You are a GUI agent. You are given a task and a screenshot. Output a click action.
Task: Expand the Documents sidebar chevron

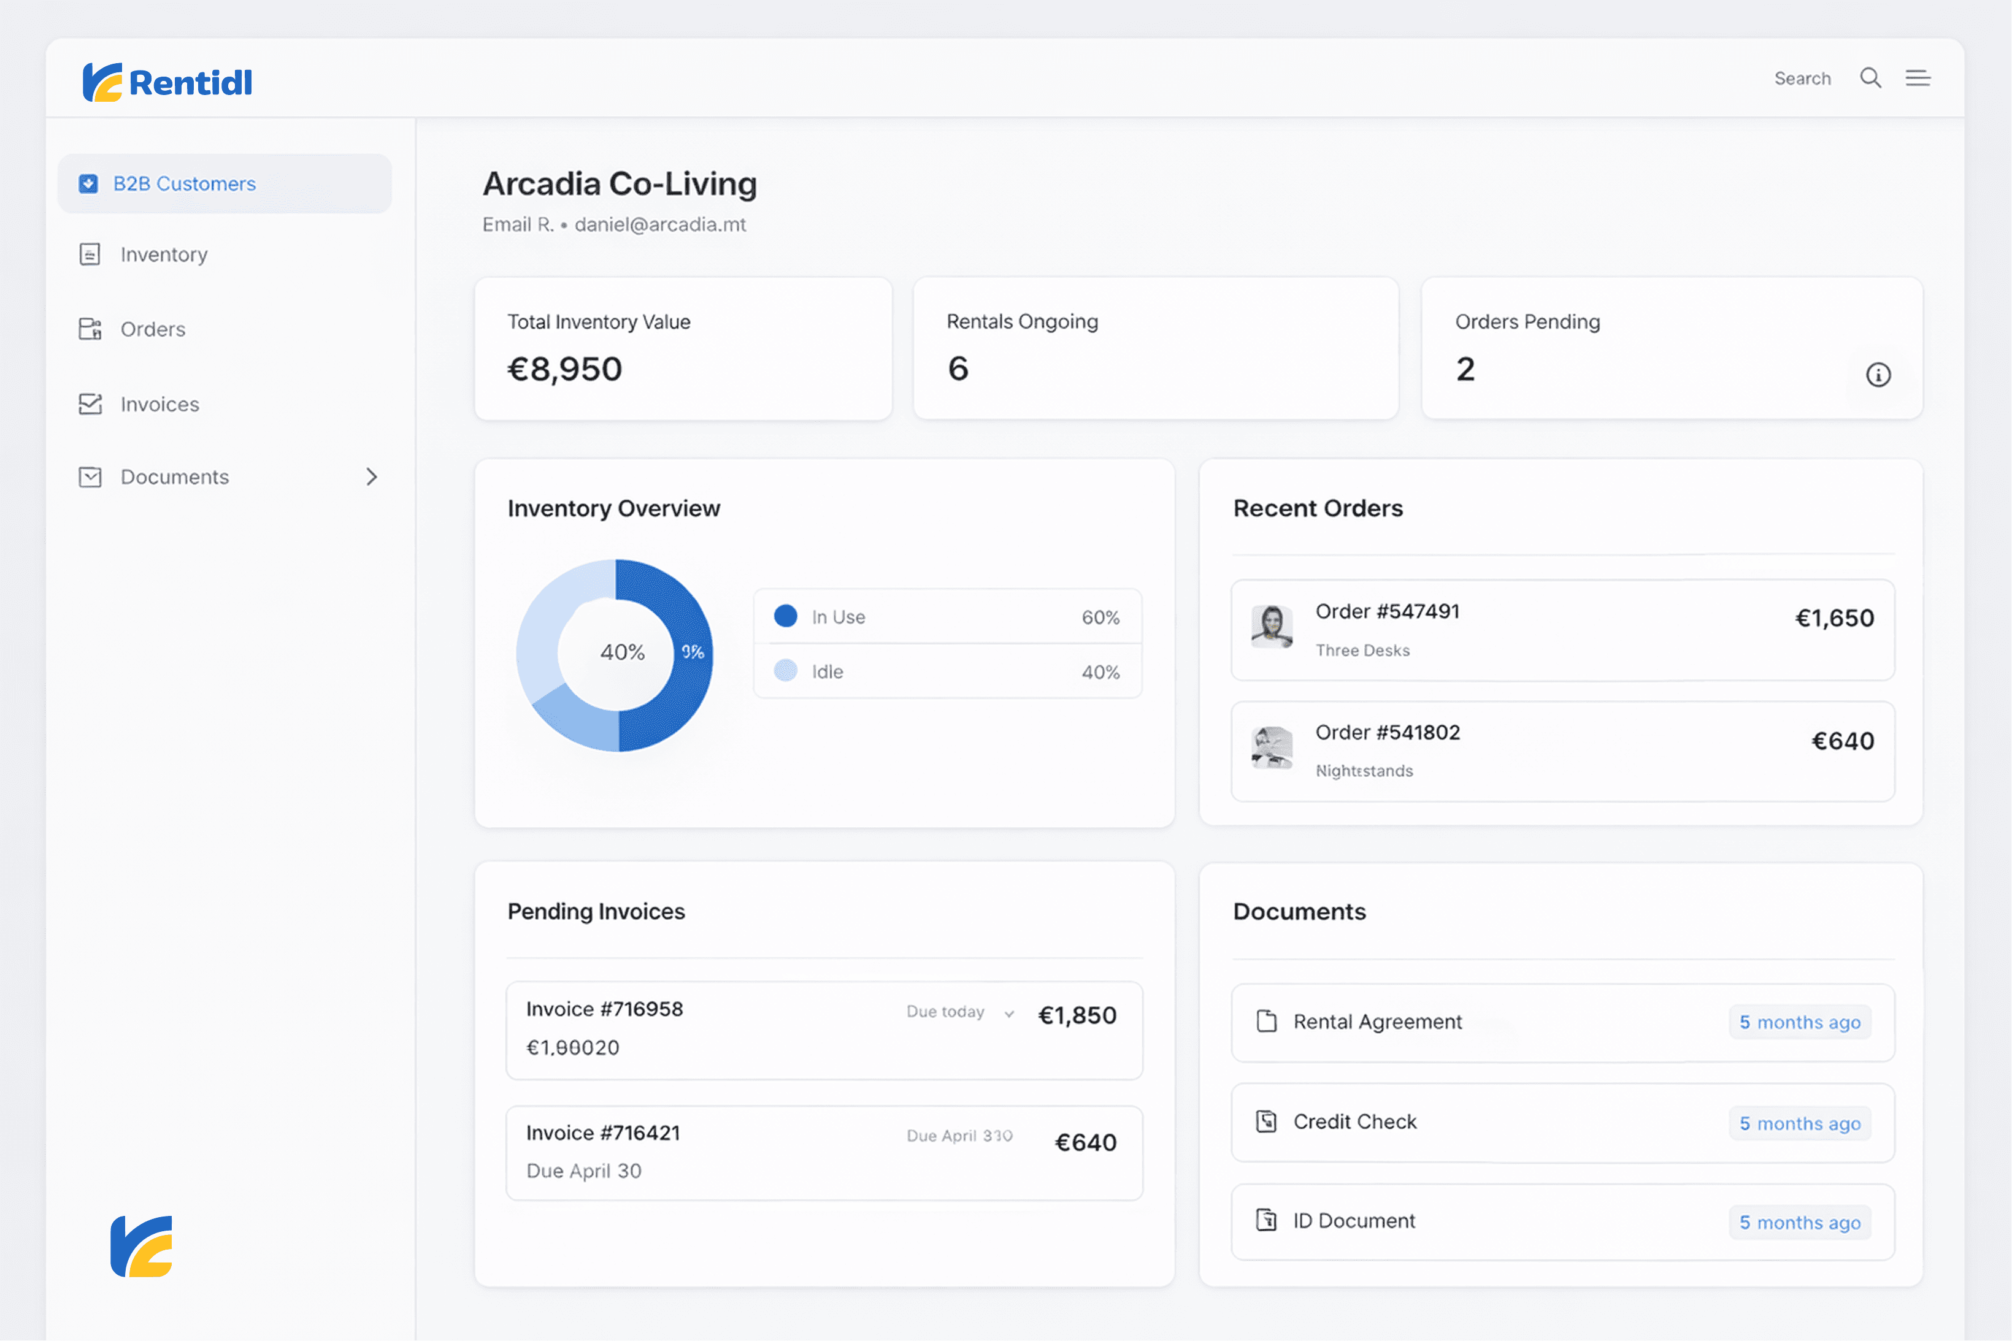pyautogui.click(x=371, y=477)
